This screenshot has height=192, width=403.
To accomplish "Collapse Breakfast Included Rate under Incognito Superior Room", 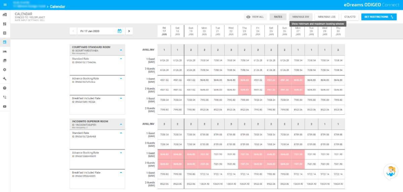I will (x=121, y=173).
